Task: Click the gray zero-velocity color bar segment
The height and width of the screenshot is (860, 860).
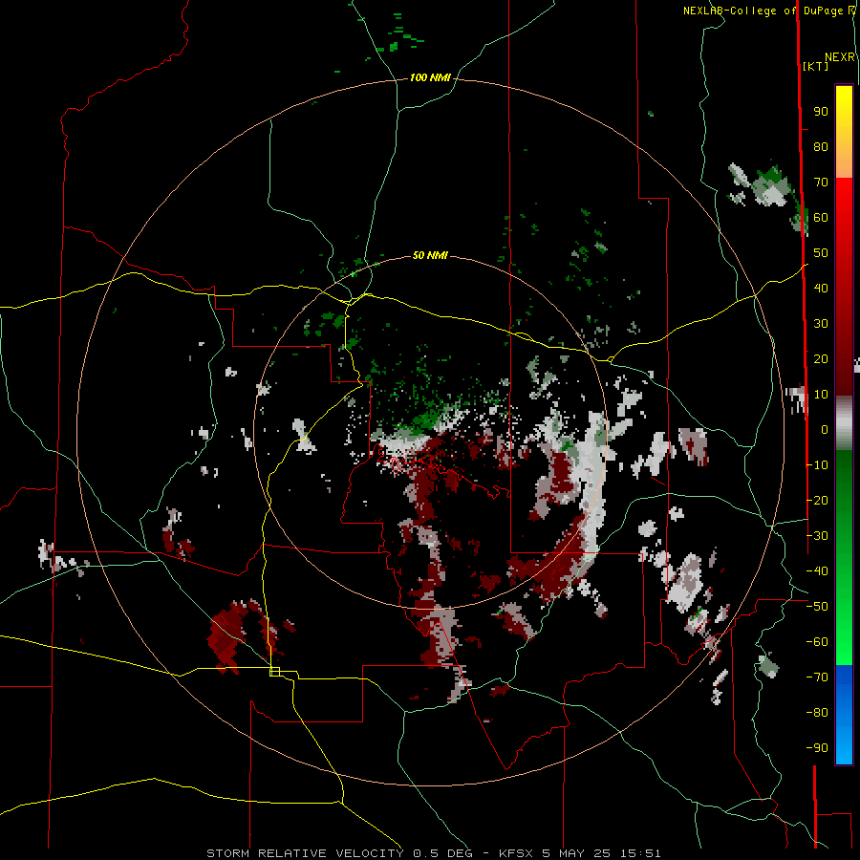Action: pos(844,424)
